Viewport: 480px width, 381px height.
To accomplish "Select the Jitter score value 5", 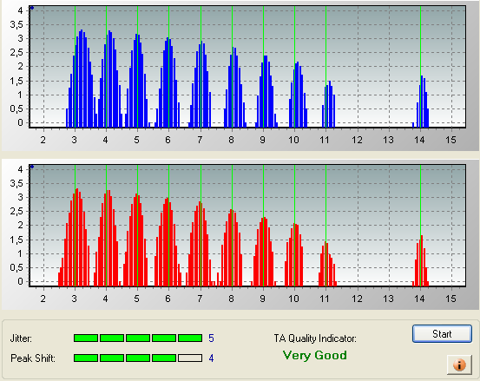I will pos(211,338).
